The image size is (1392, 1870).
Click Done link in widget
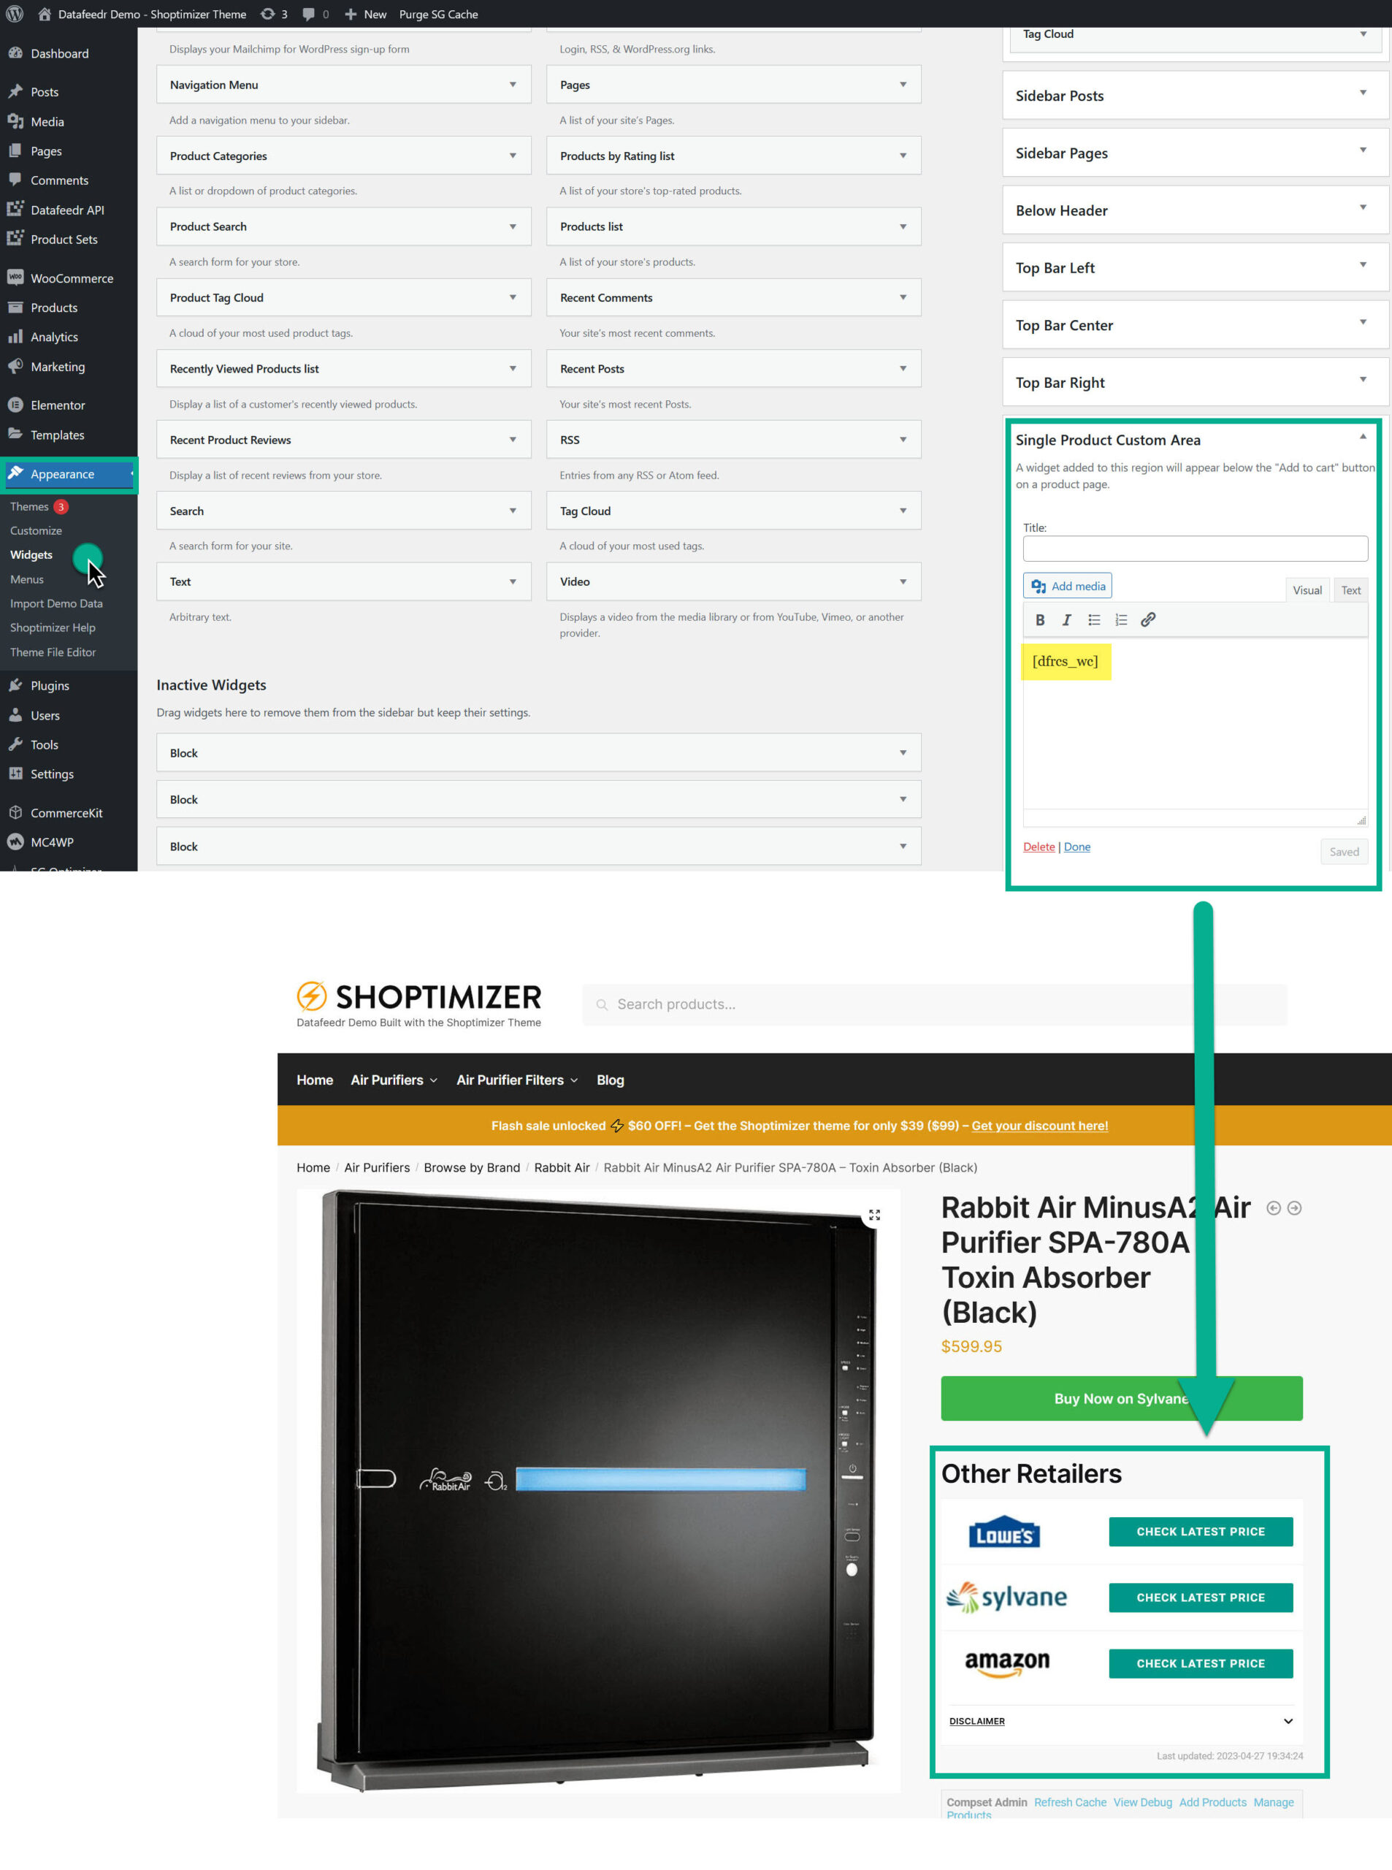click(1076, 847)
